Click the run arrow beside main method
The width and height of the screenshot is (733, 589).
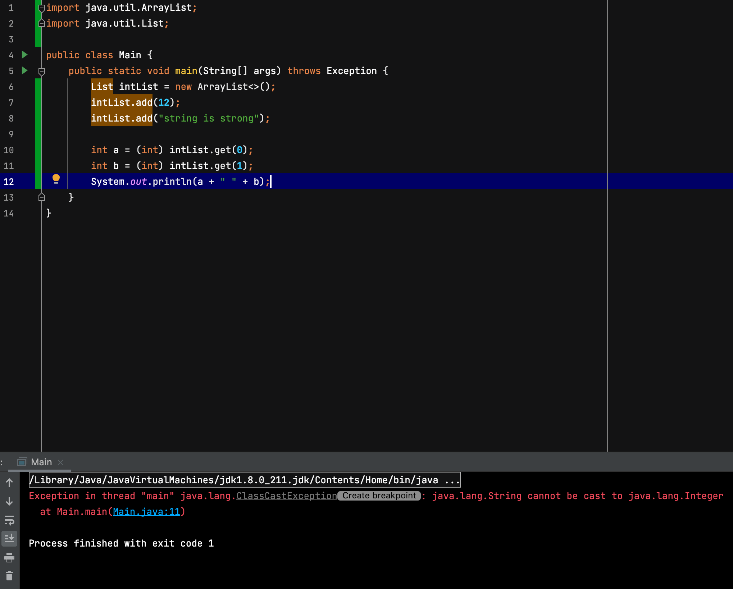pos(24,70)
